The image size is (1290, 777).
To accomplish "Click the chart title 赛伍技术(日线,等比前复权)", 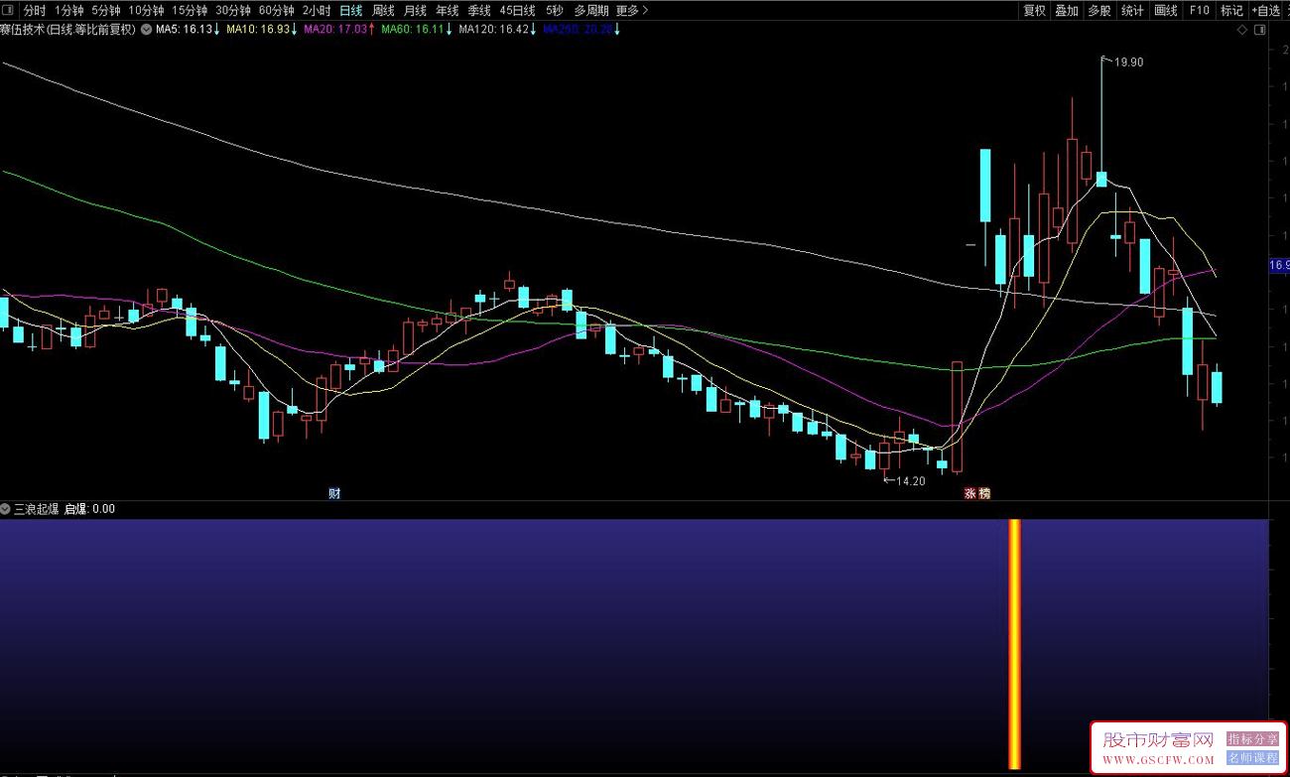I will pyautogui.click(x=68, y=30).
